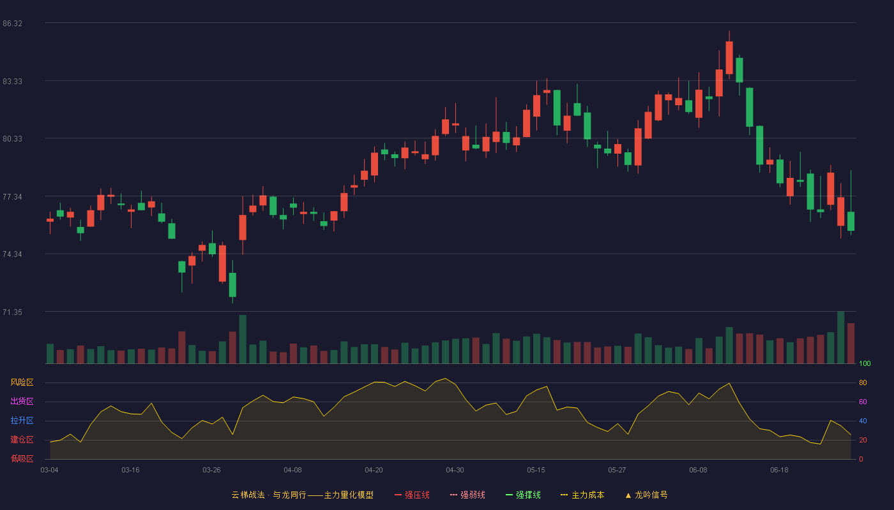Click the green 100 indicator scale label
Image resolution: width=894 pixels, height=510 pixels.
pos(865,364)
